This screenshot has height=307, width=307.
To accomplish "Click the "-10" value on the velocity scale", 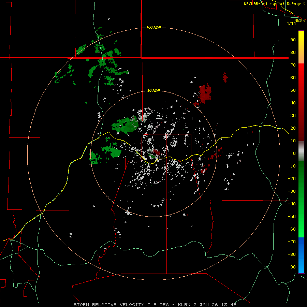I will click(x=292, y=166).
